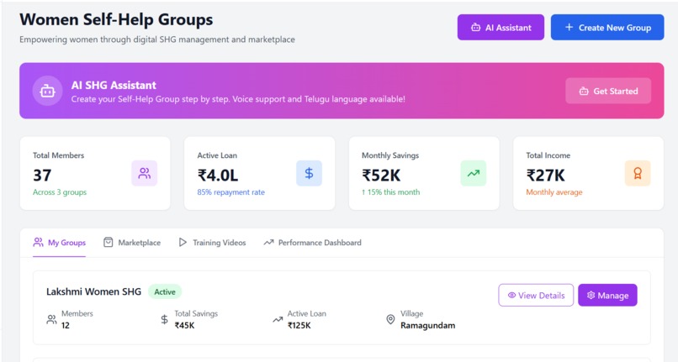
Task: Click Manage for Lakshmi Women SHG
Action: click(x=607, y=295)
